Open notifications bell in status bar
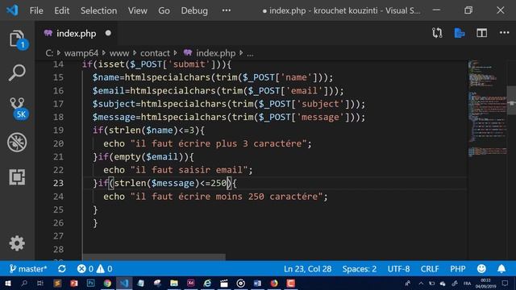The image size is (516, 290). [x=501, y=269]
